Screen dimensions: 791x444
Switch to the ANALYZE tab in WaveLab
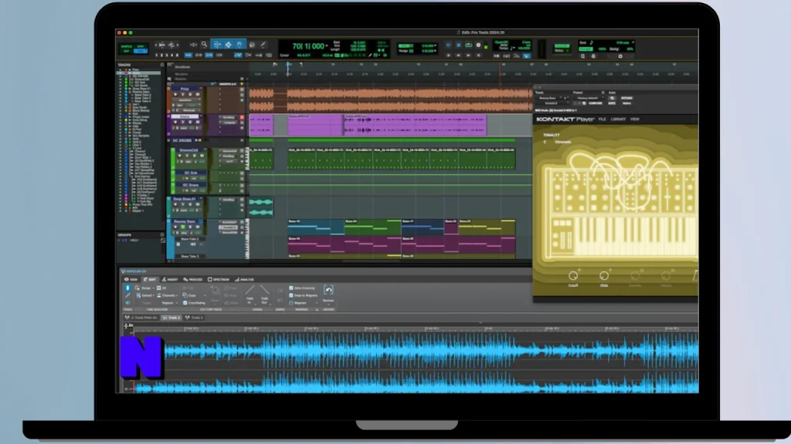(x=244, y=279)
